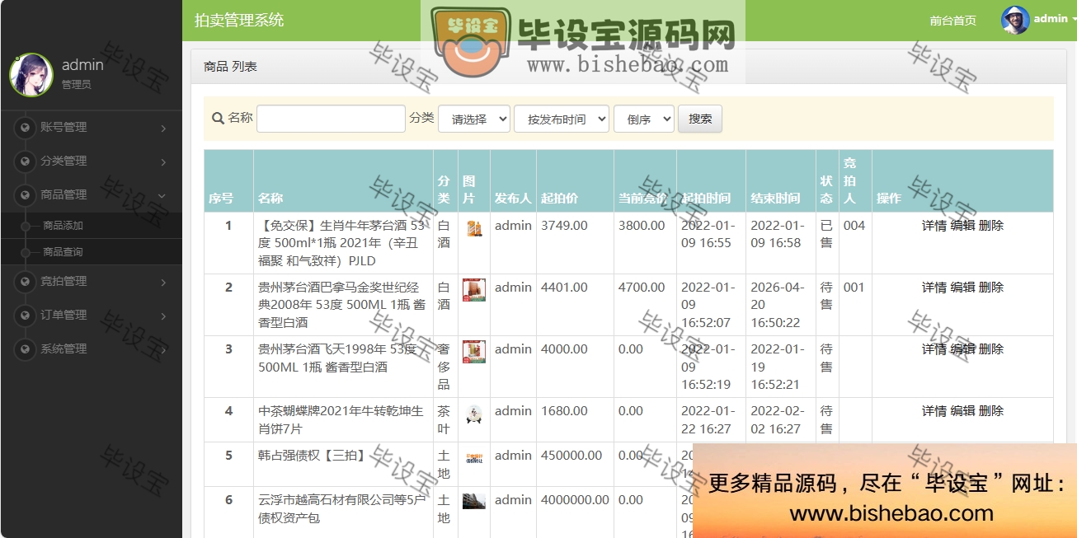Click the globe icon beside 竞拍管理
Screen dimensions: 1077x538
(26, 282)
